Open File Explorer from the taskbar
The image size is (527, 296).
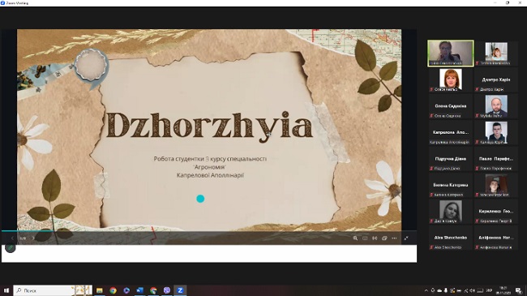[x=100, y=290]
